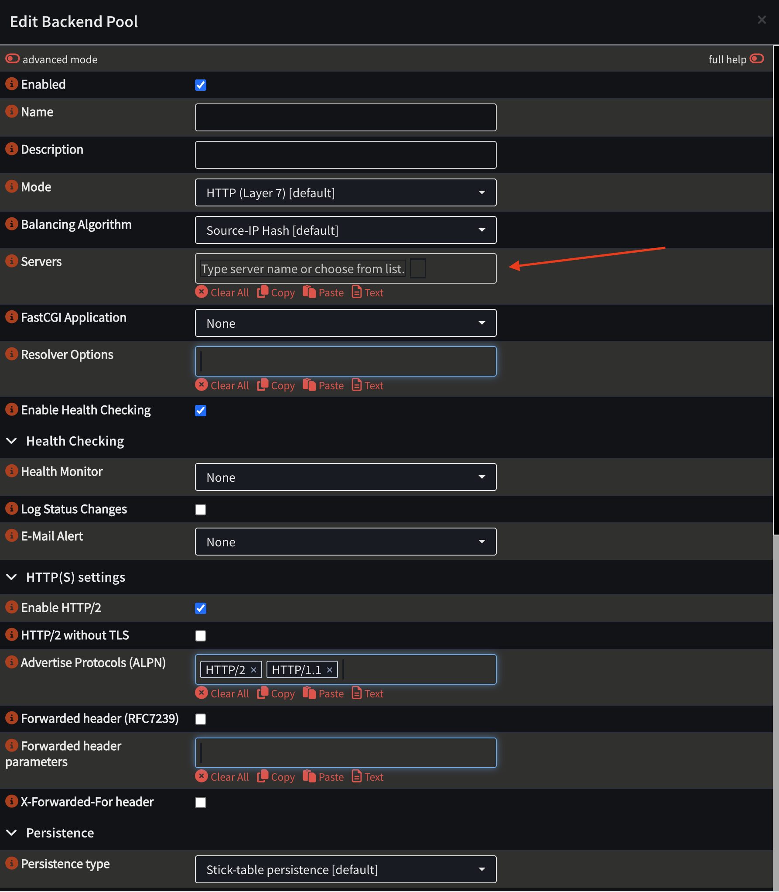Uncheck Enable Health Checking checkbox
Image resolution: width=779 pixels, height=892 pixels.
201,411
